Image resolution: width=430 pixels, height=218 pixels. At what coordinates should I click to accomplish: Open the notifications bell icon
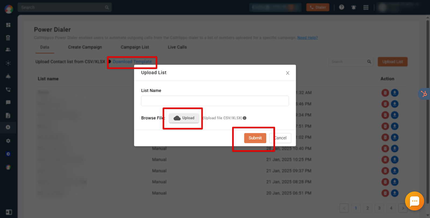(x=354, y=8)
